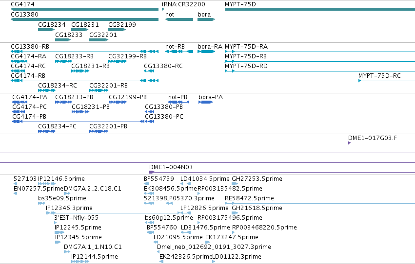
Task: Click the DME1-004N03 feature label
Action: click(x=171, y=167)
